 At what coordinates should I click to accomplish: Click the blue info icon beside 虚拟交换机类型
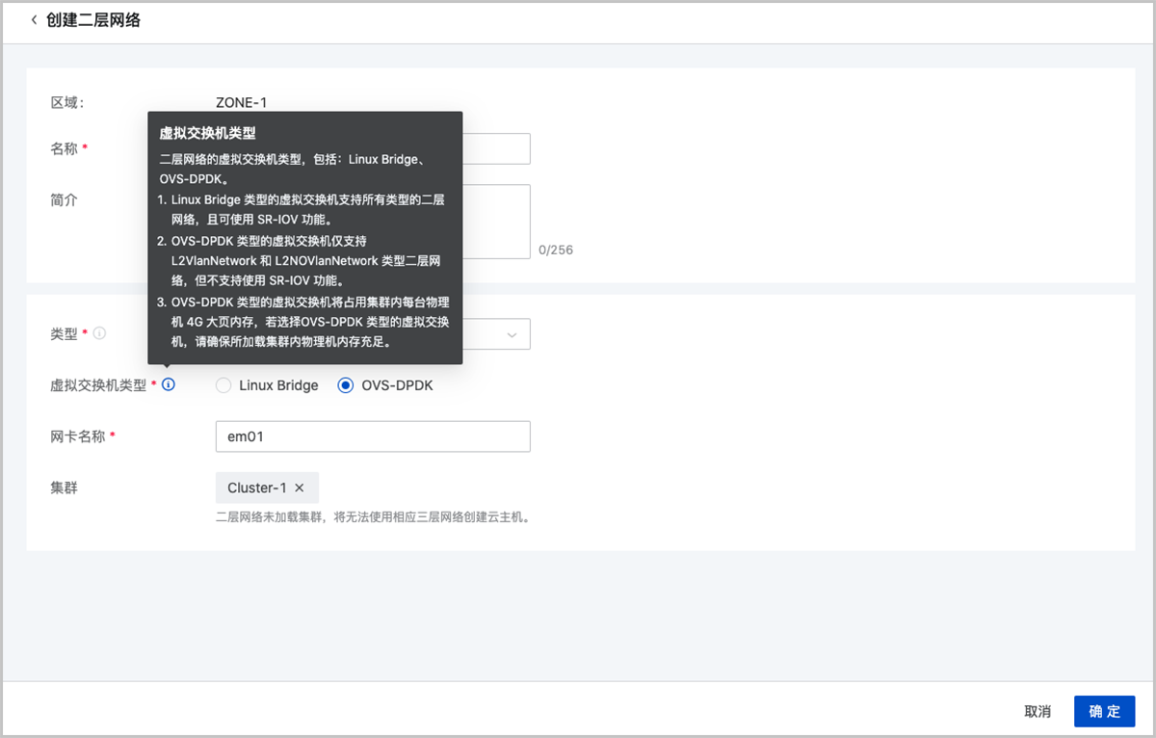[169, 385]
